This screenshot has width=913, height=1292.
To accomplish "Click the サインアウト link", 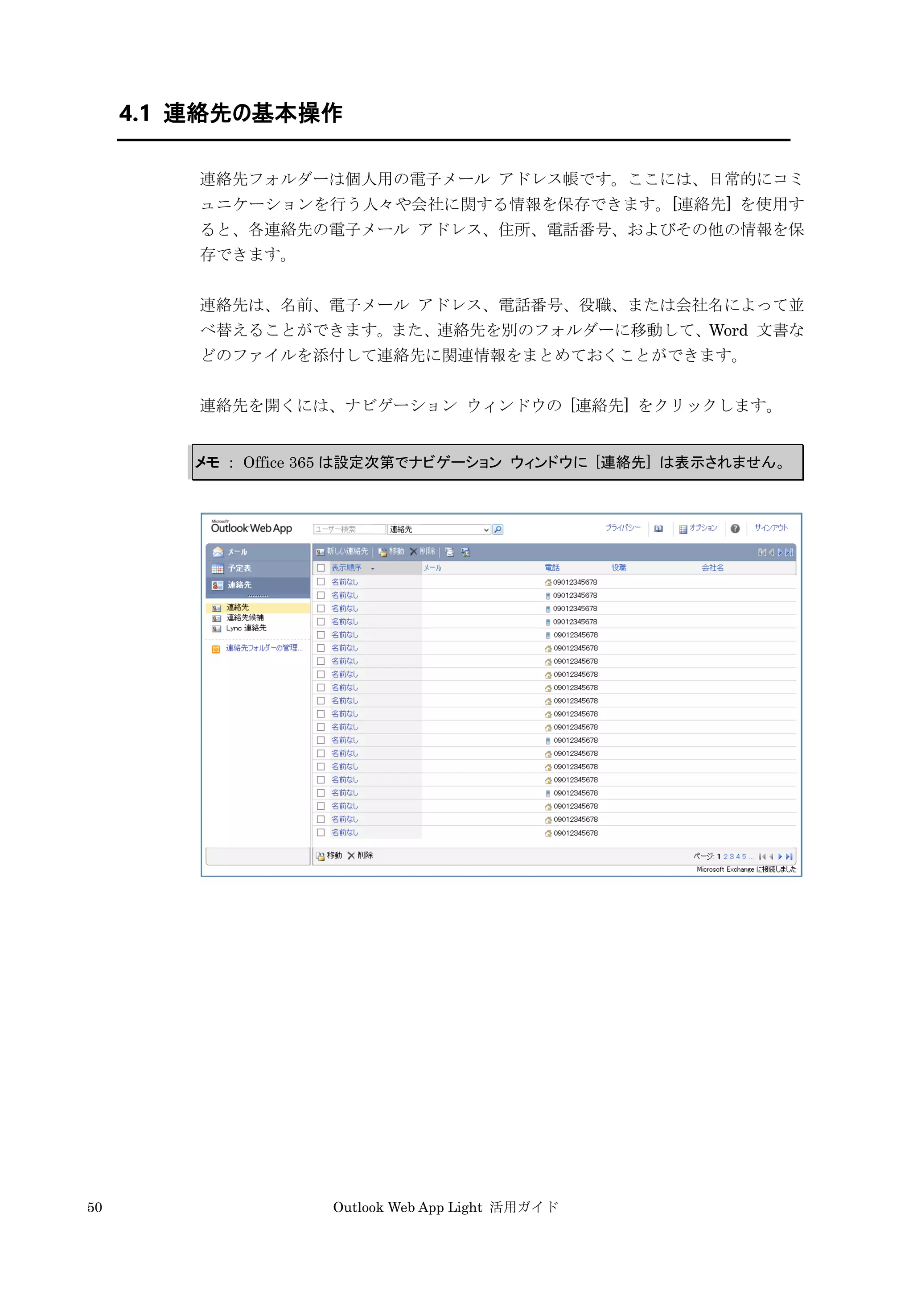I will tap(771, 528).
